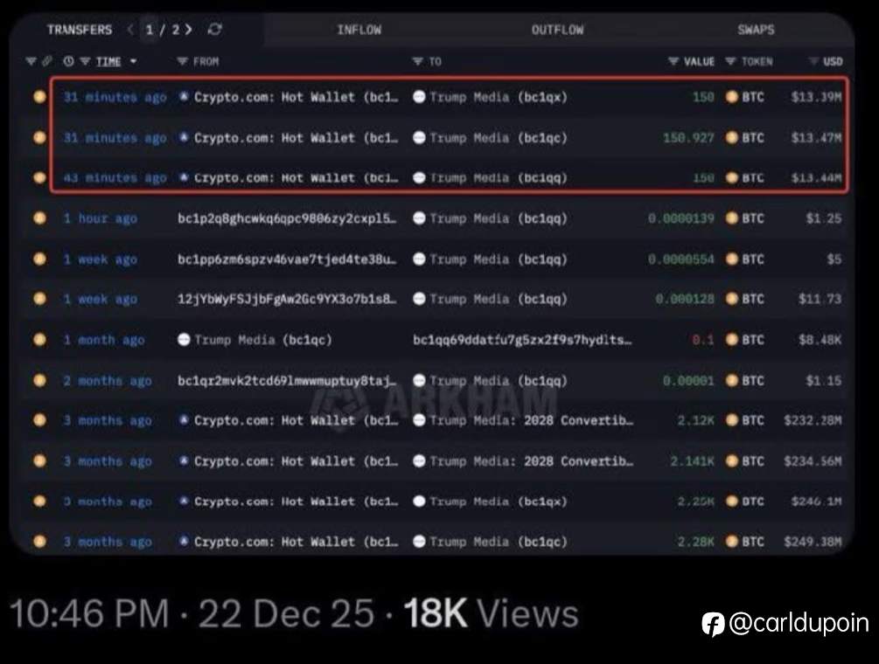The width and height of the screenshot is (879, 664).
Task: Click the value 0.000128
Action: pyautogui.click(x=685, y=299)
